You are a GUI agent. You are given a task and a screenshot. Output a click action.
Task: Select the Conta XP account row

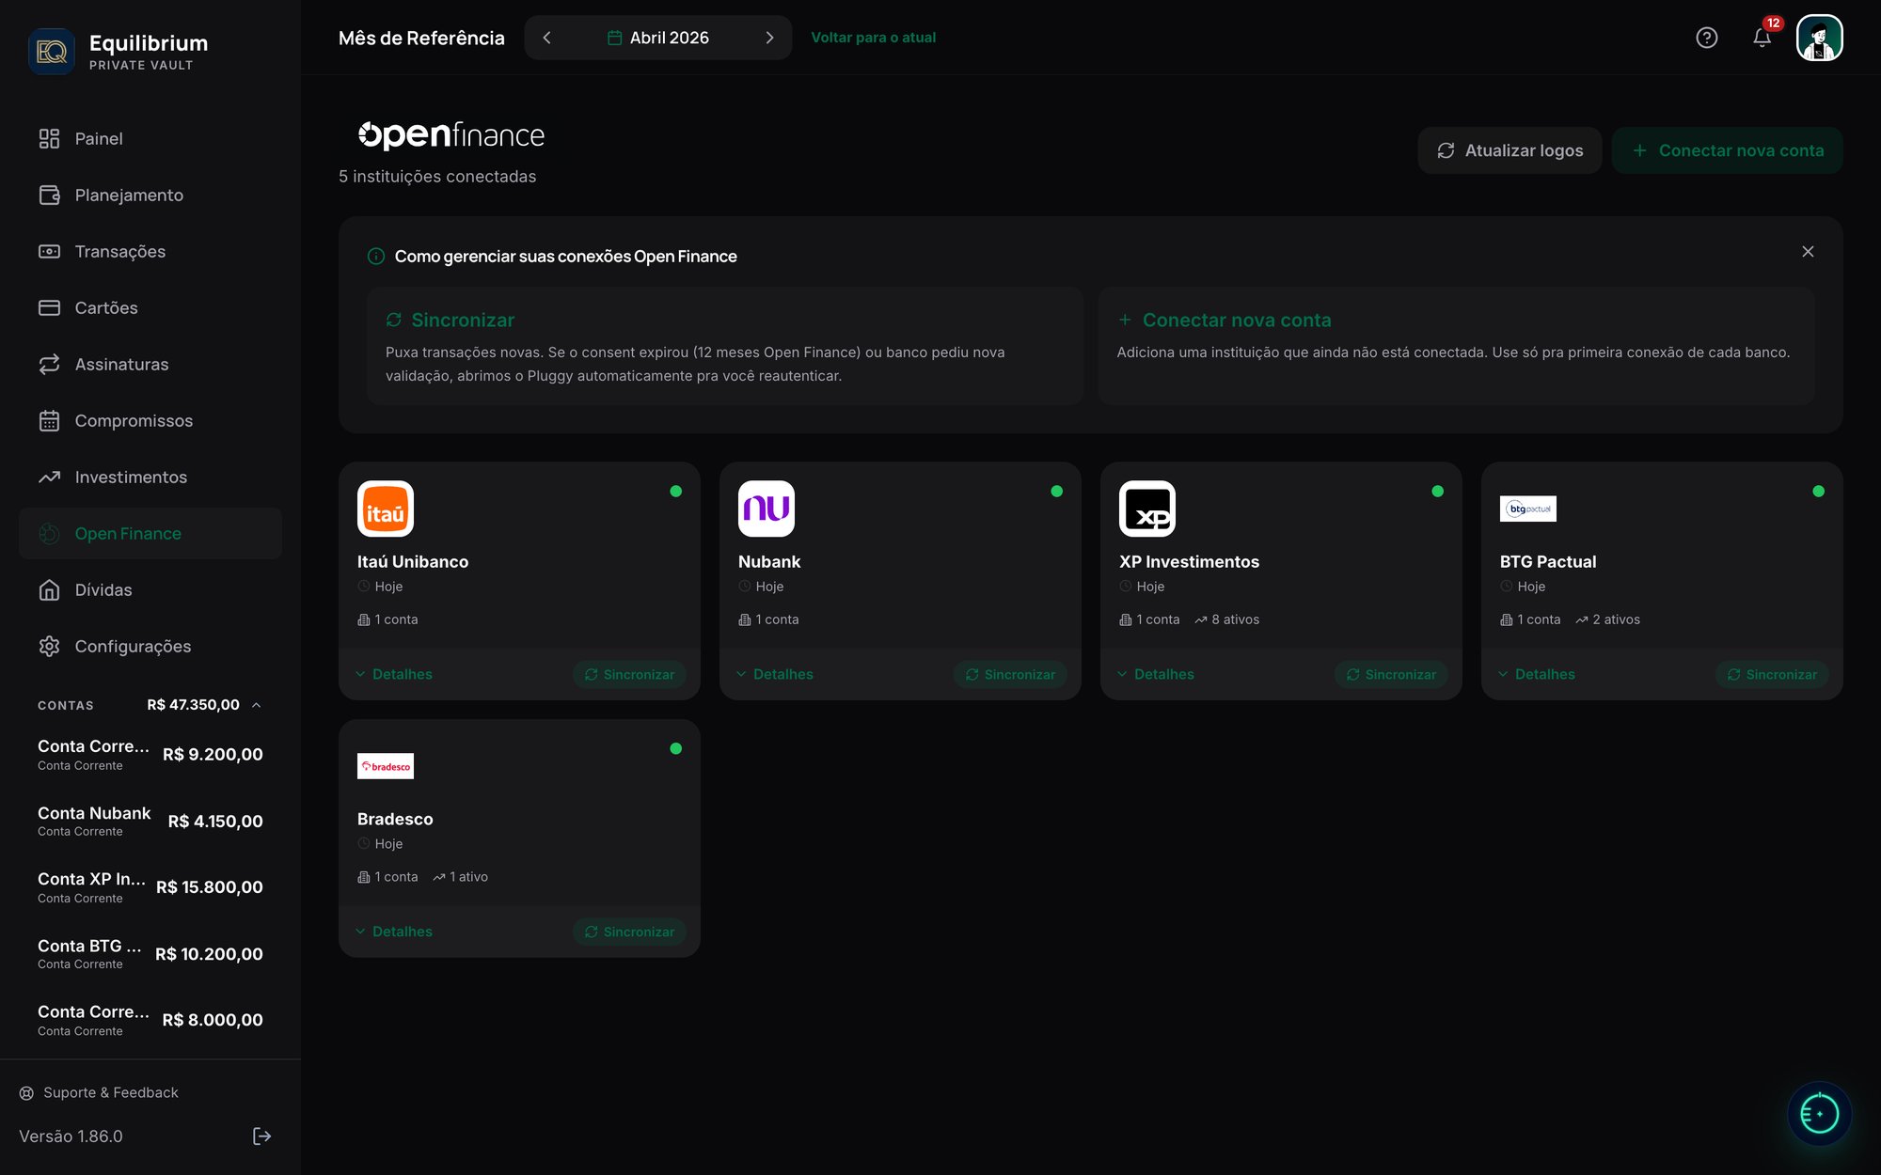click(x=150, y=887)
